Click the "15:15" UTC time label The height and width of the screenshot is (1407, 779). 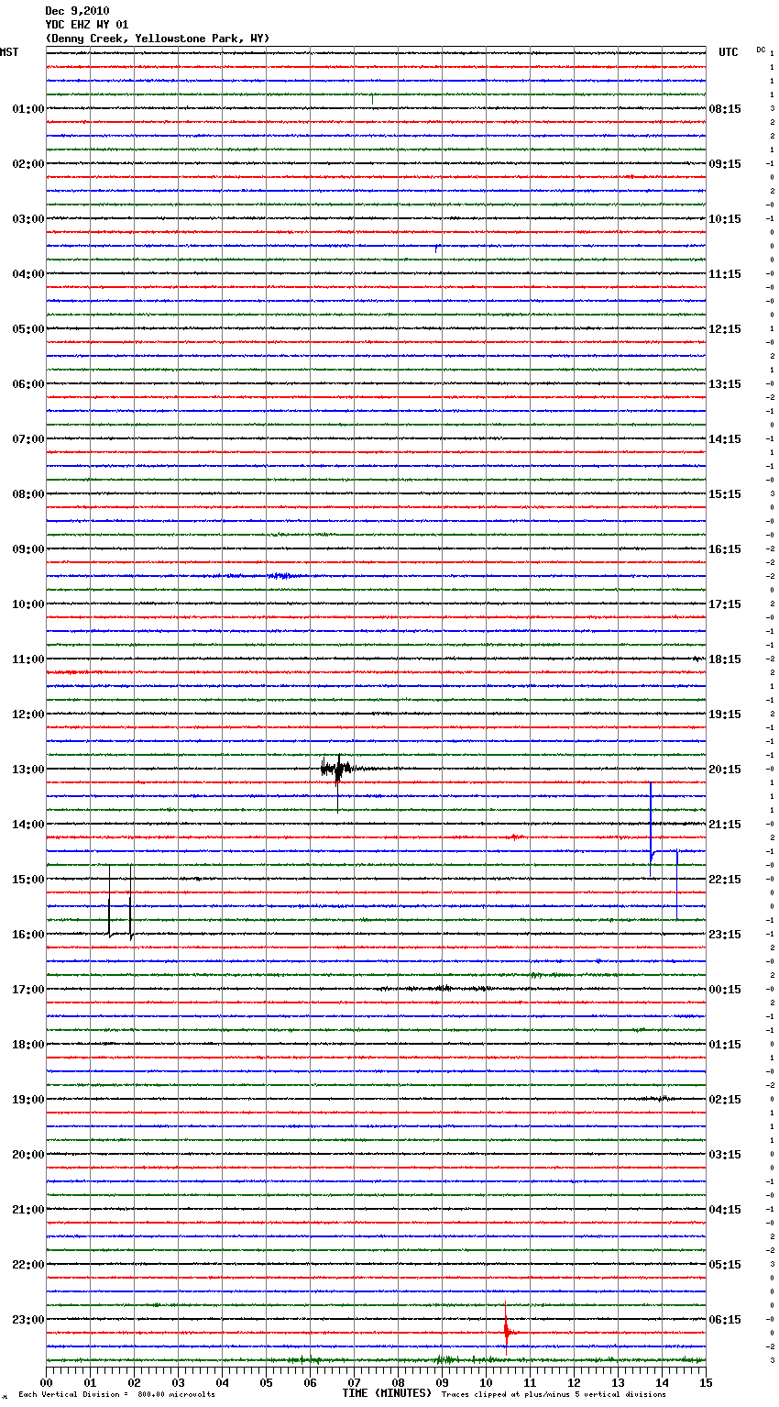(725, 494)
